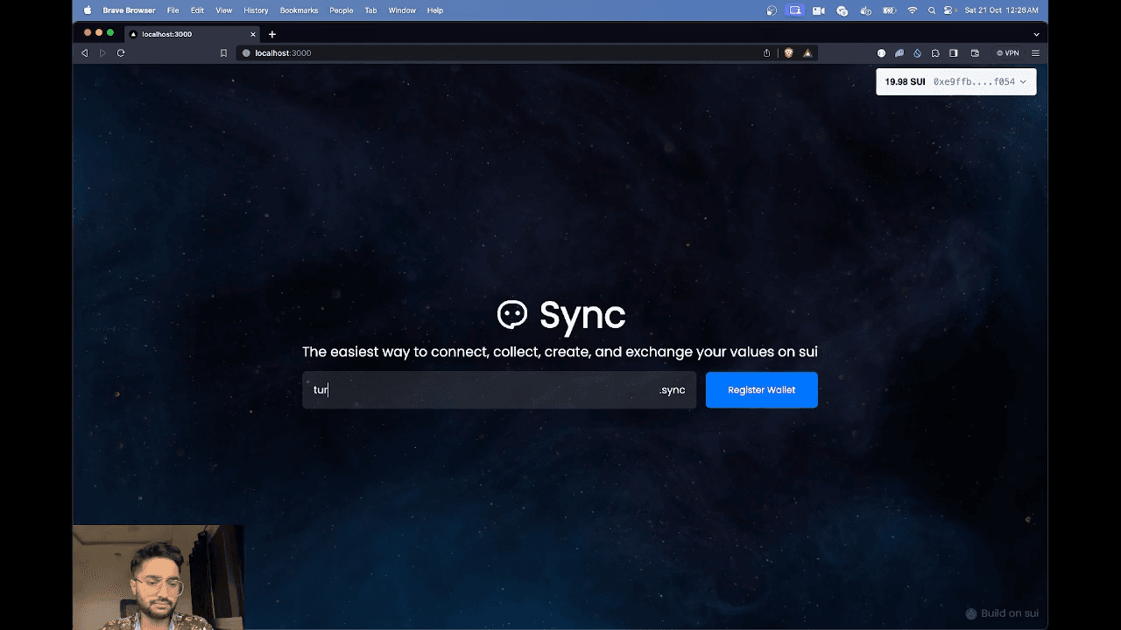Click the WeChat menu bar icon
The height and width of the screenshot is (630, 1121).
click(842, 10)
